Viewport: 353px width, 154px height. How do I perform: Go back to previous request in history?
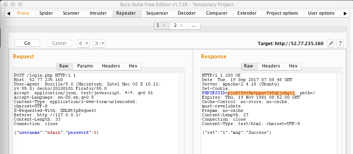point(81,43)
